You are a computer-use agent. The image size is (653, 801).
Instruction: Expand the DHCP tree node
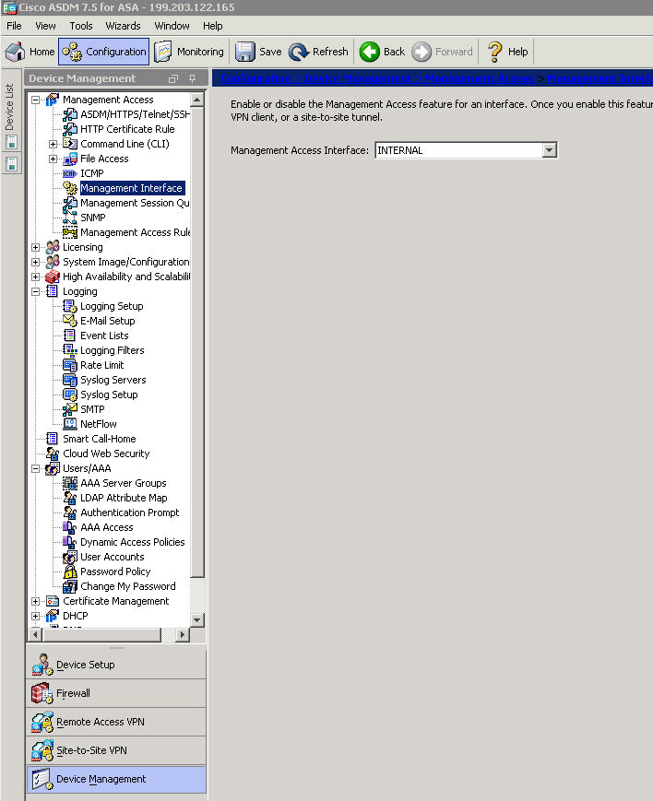[x=35, y=616]
